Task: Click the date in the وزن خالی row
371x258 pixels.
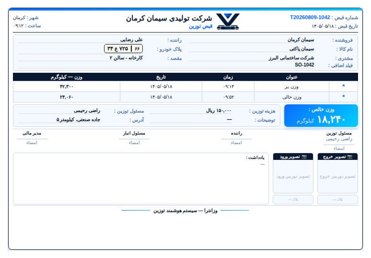Action: click(161, 97)
